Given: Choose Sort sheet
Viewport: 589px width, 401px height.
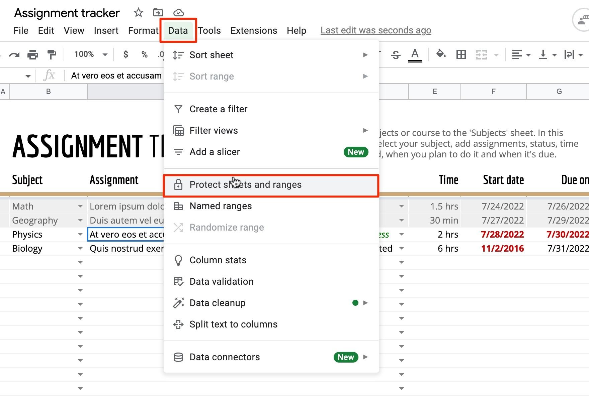Looking at the screenshot, I should point(271,55).
